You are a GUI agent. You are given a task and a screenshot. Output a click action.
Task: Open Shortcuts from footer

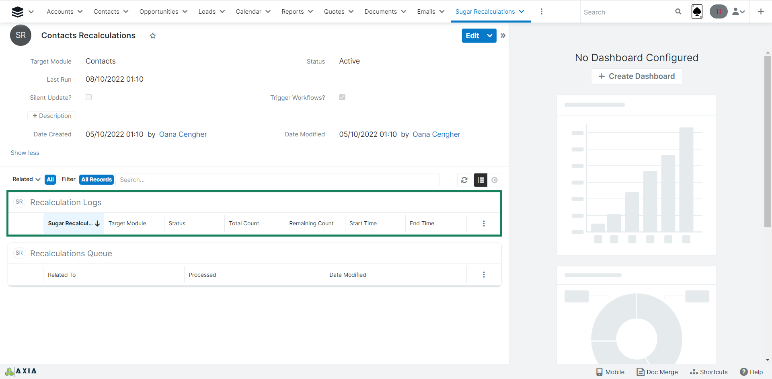pyautogui.click(x=709, y=372)
